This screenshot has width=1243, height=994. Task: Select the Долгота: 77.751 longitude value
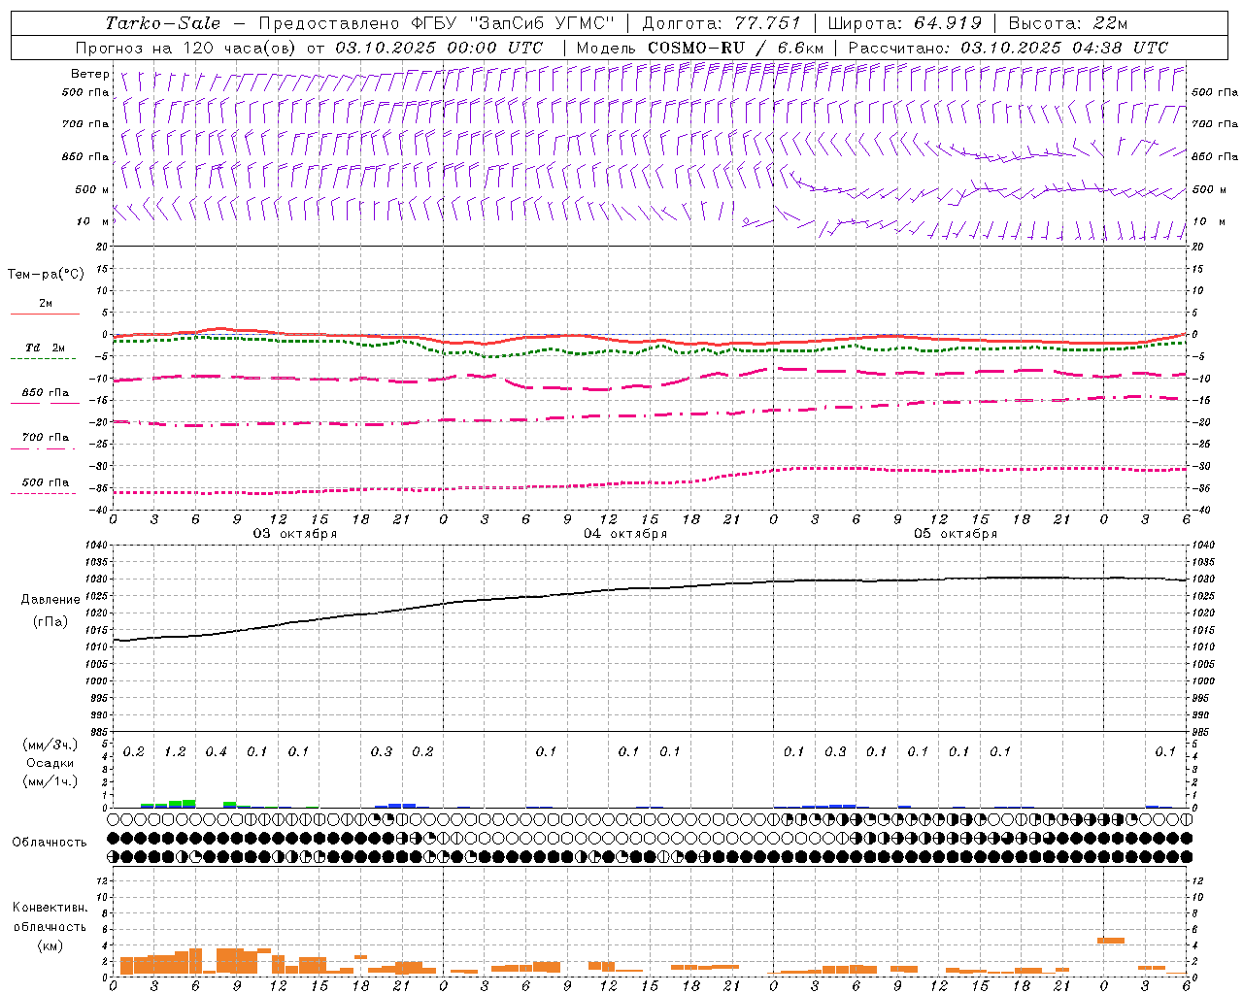point(722,23)
